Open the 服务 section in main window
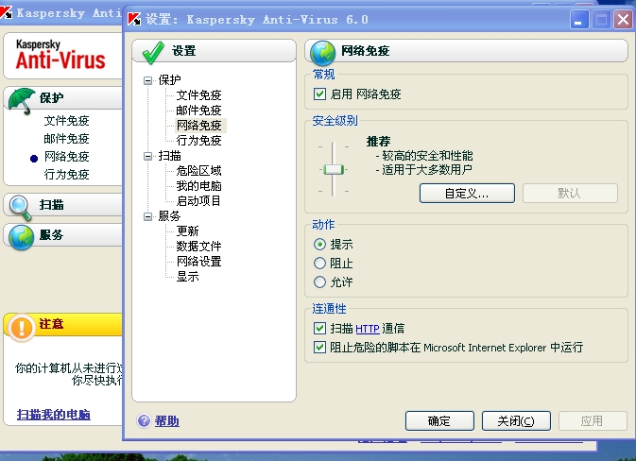Image resolution: width=636 pixels, height=461 pixels. (x=63, y=235)
